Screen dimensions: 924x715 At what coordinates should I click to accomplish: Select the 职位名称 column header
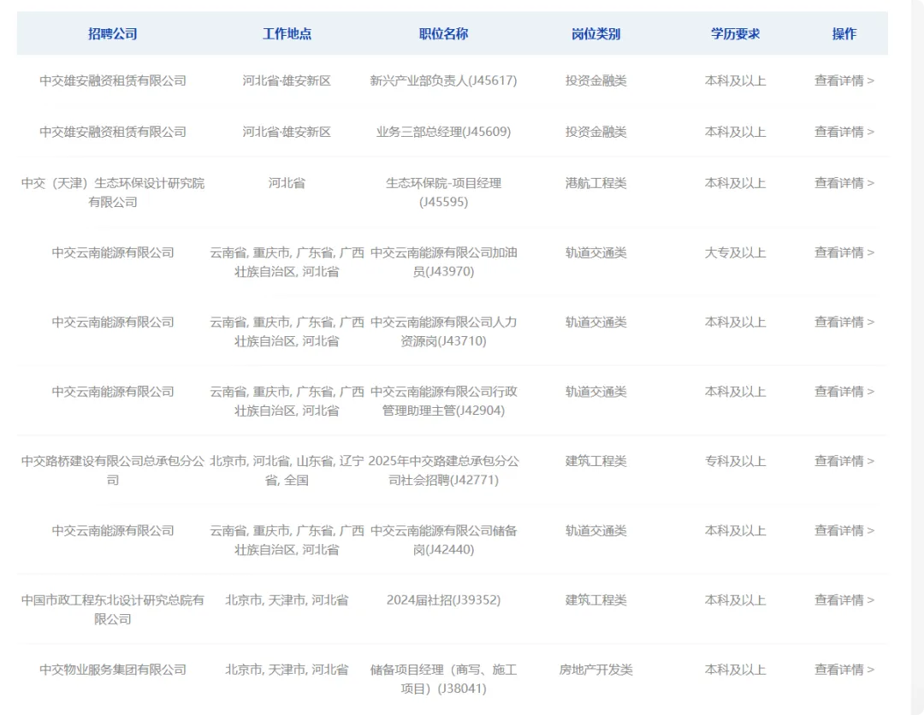pyautogui.click(x=444, y=33)
